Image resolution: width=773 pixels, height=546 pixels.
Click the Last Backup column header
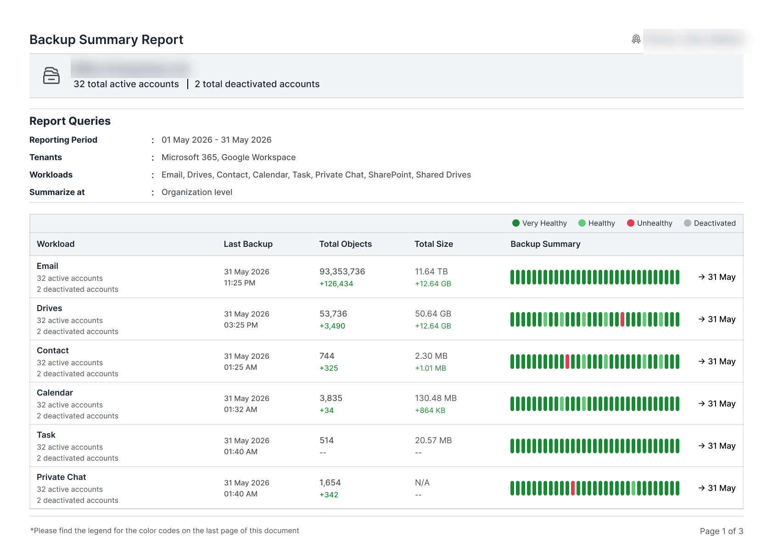click(x=248, y=244)
